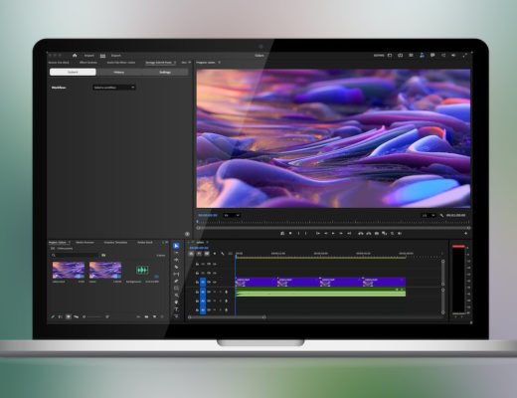
Task: Click the Extract button
Action: click(369, 234)
